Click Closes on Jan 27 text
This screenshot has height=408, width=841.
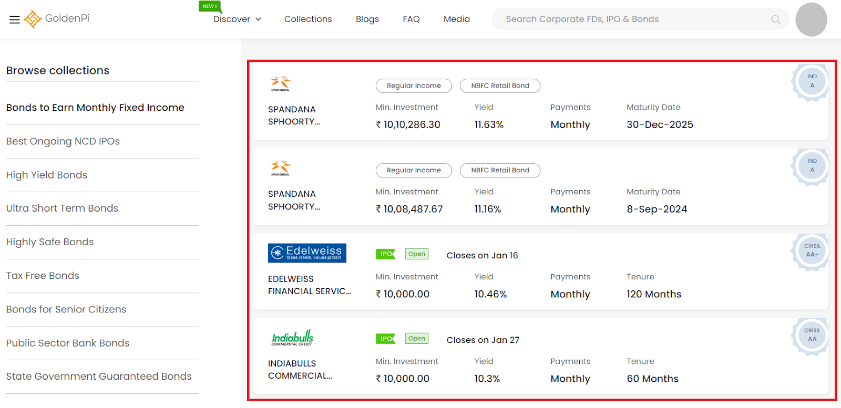(483, 340)
